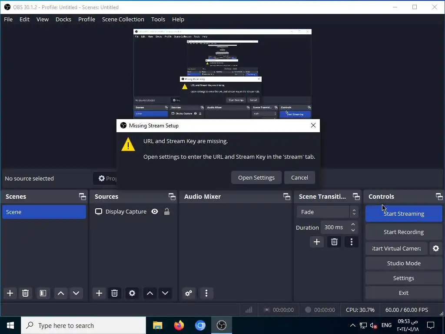
Task: Open the View menu
Action: coord(43,19)
